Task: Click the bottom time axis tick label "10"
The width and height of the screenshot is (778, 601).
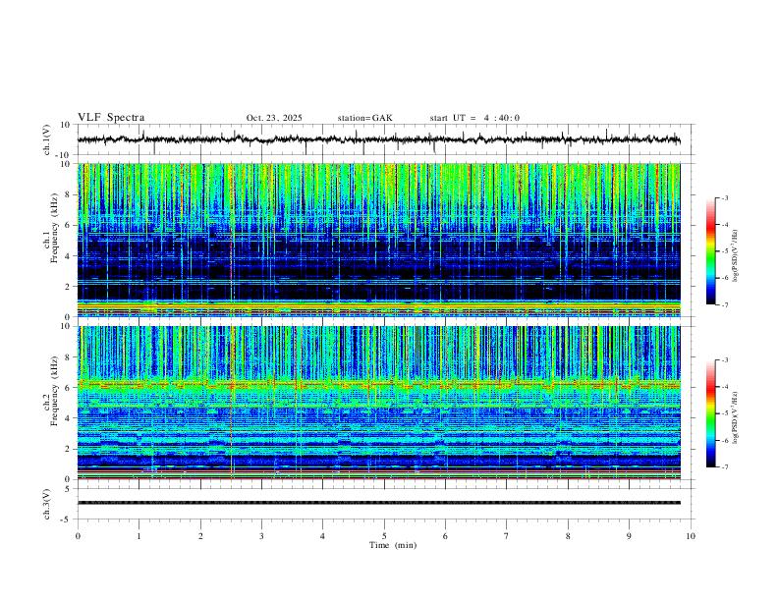Action: coord(691,536)
